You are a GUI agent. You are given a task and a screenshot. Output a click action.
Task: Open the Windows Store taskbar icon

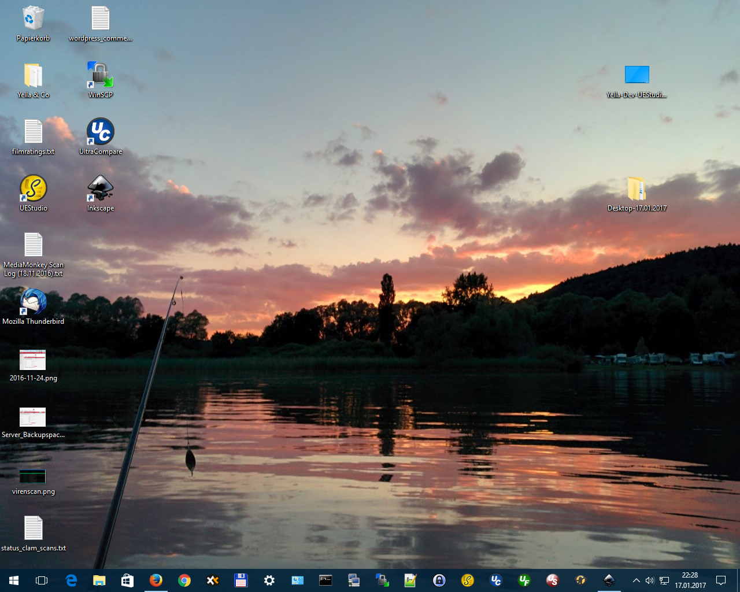click(128, 580)
